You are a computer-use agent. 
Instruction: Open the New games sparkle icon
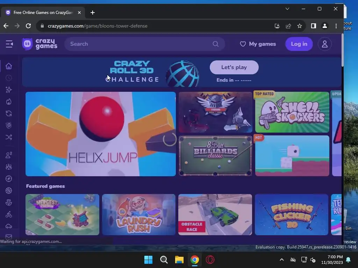[9, 90]
